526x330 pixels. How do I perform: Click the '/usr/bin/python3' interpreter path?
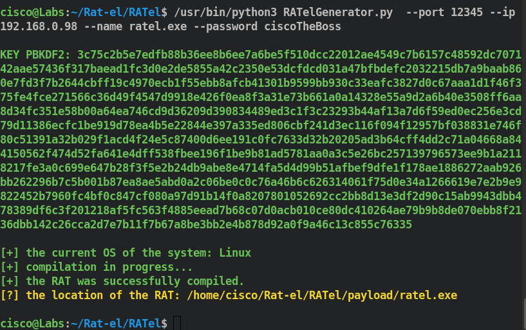225,12
